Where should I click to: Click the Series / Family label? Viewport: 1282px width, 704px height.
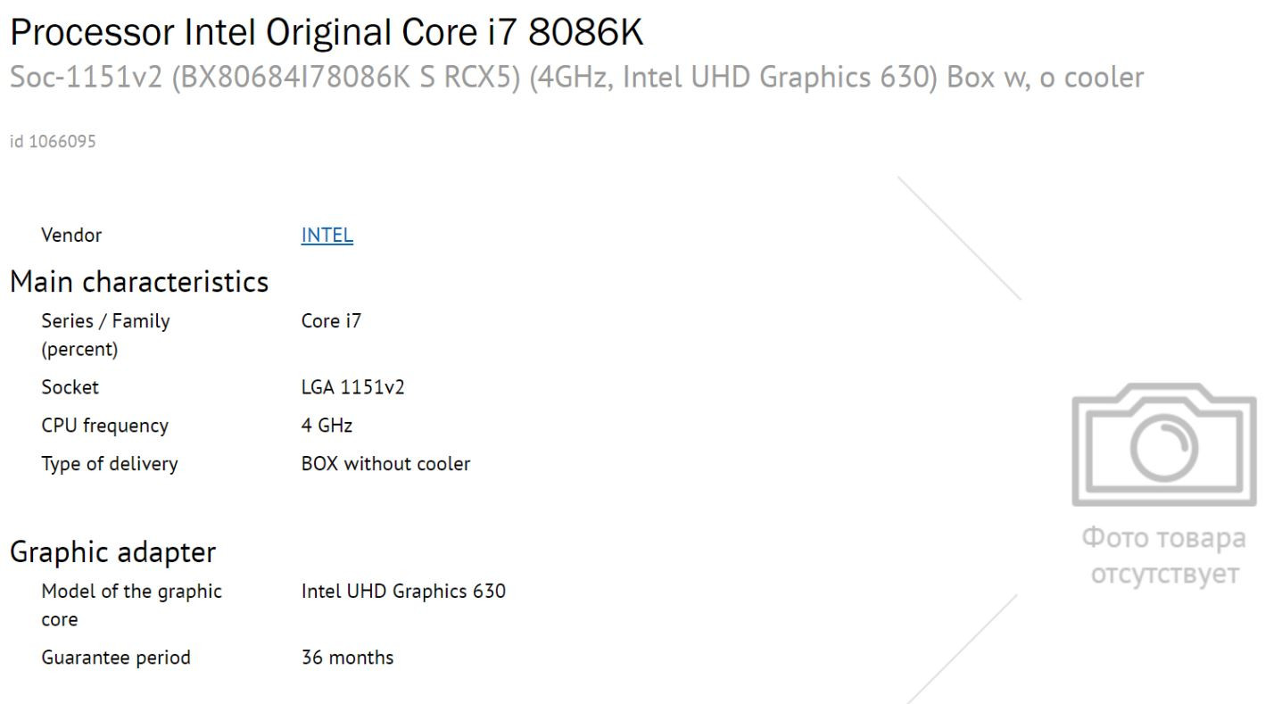pos(105,335)
